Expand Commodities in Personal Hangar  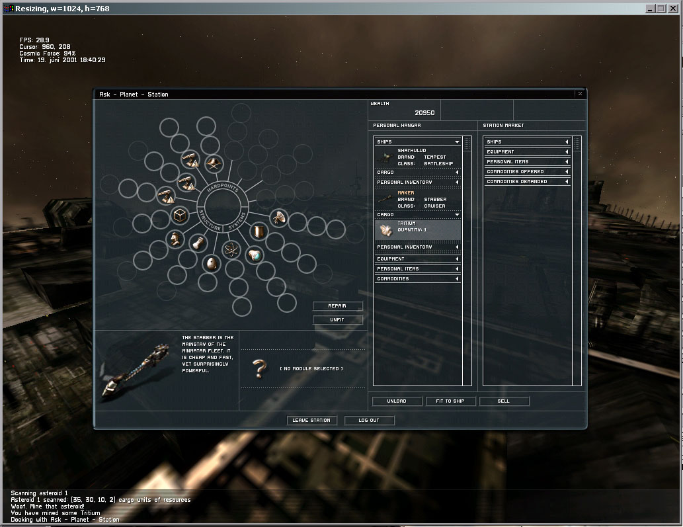[x=417, y=279]
